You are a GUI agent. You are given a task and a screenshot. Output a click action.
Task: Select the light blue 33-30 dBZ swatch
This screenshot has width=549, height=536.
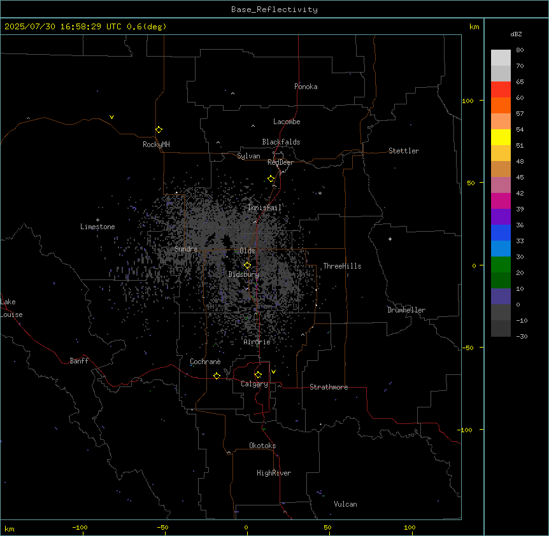point(501,248)
